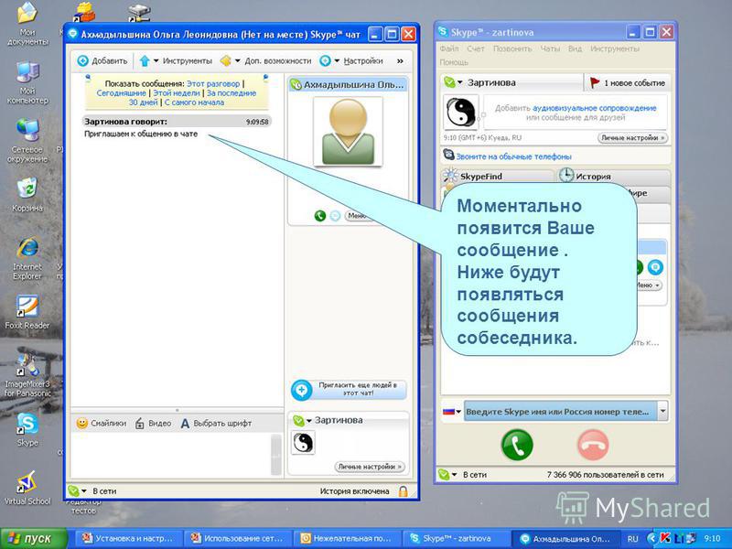Show messages С самого начала
Image resolution: width=732 pixels, height=549 pixels.
coord(194,102)
